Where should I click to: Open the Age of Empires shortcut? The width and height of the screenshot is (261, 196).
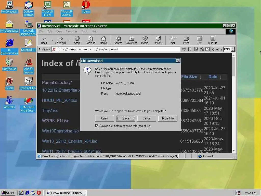pyautogui.click(x=29, y=66)
